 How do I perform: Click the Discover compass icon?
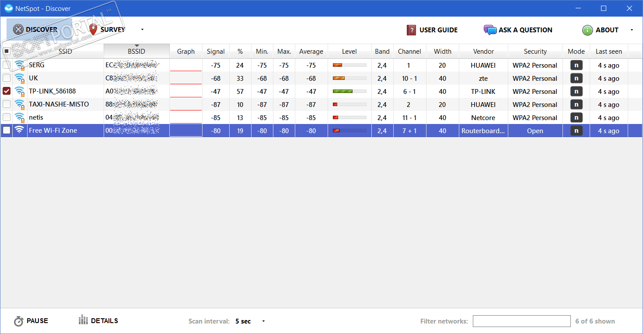pyautogui.click(x=18, y=30)
